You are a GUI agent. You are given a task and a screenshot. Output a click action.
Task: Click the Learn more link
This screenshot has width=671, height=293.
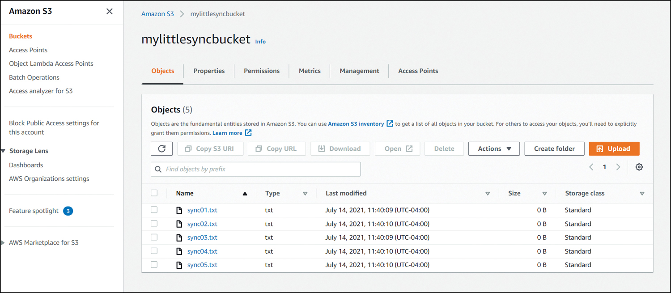(227, 133)
